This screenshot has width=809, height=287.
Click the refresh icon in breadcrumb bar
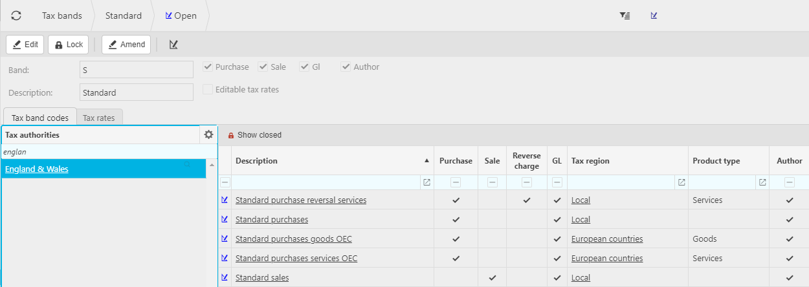tap(16, 16)
